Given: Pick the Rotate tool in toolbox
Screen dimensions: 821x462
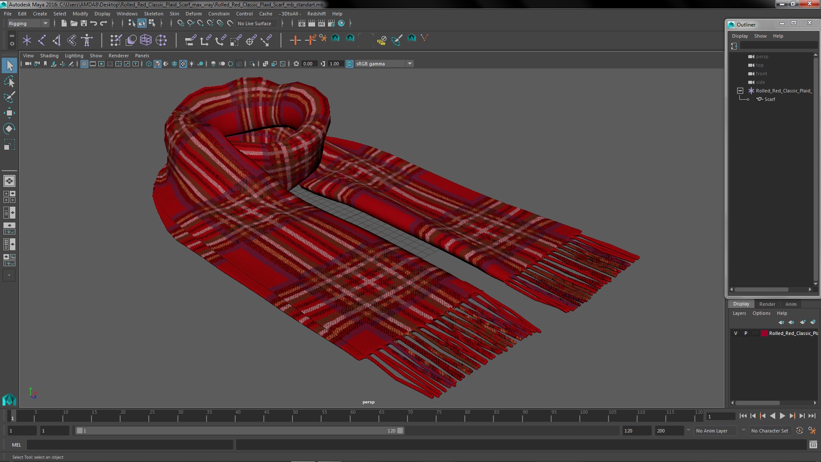Looking at the screenshot, I should point(9,129).
